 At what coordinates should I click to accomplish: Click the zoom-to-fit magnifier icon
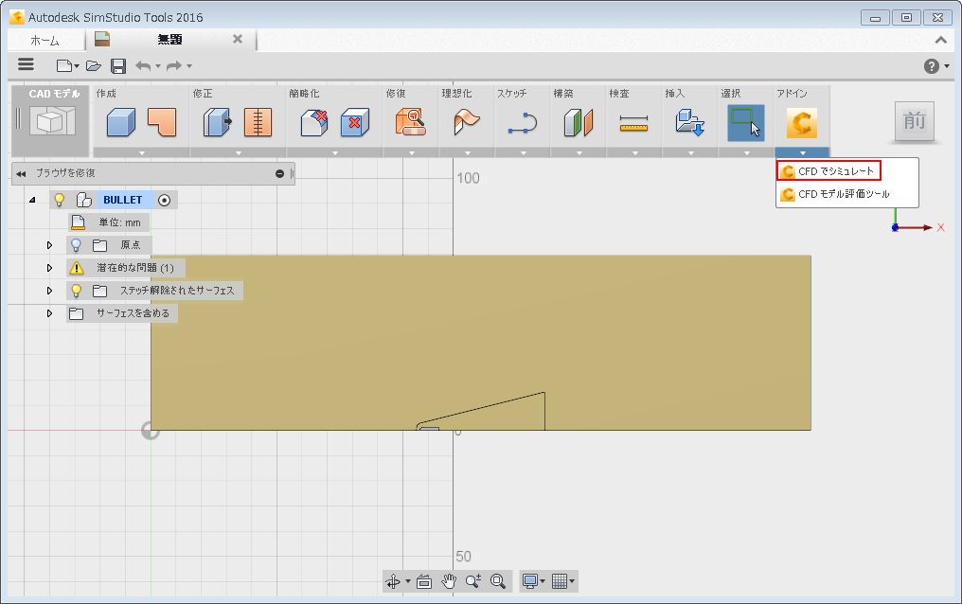click(498, 580)
